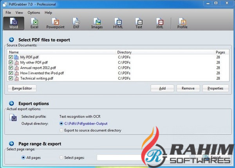Image resolution: width=235 pixels, height=168 pixels.
Task: Click the PDF file icon for My PDF.pdf
Action: tap(16, 57)
